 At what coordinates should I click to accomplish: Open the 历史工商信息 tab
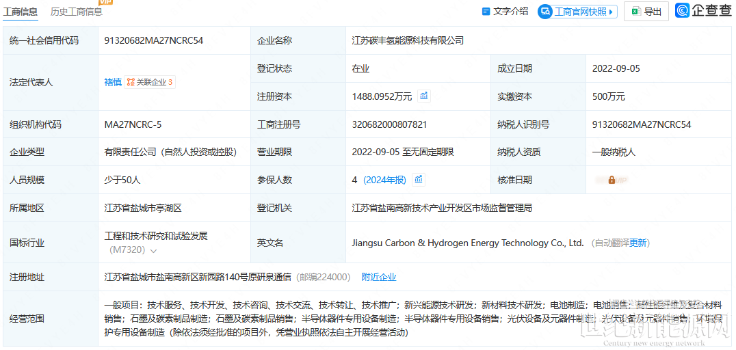[x=77, y=12]
